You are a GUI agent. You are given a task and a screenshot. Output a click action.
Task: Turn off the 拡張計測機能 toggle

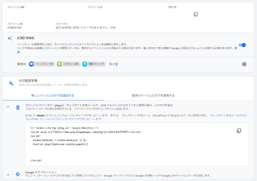(242, 45)
